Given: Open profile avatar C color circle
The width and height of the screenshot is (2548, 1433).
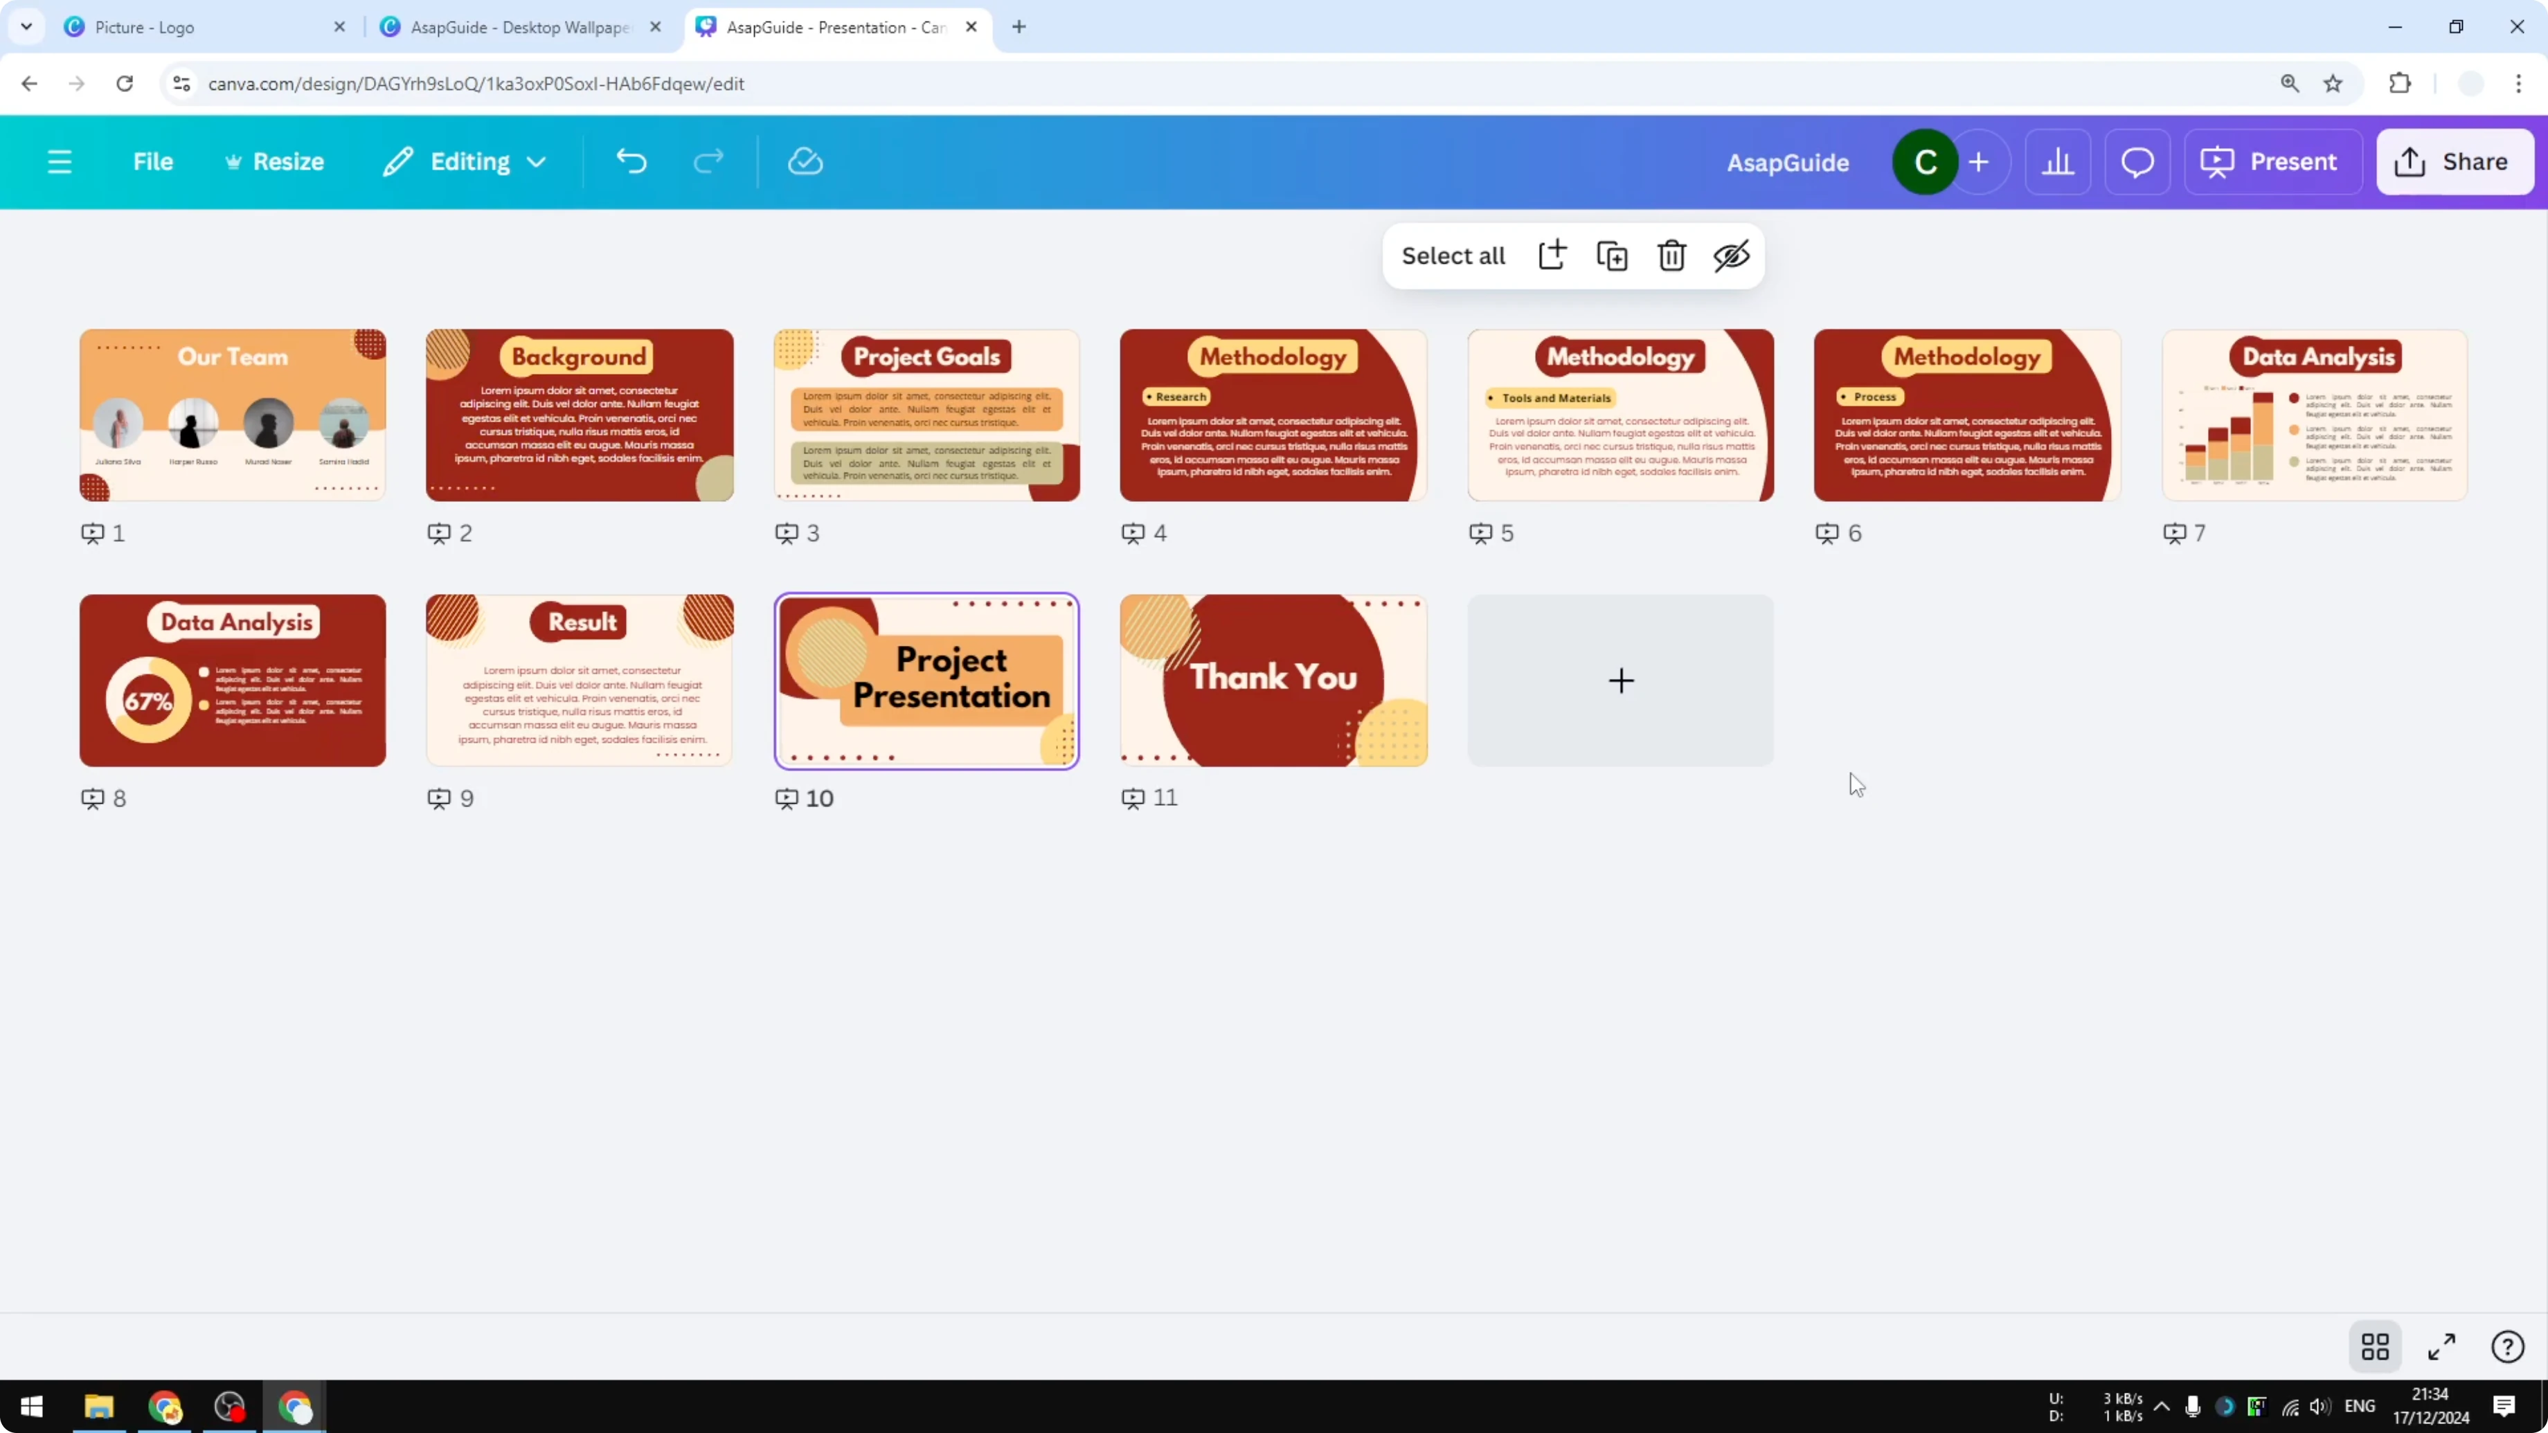Looking at the screenshot, I should click(x=1925, y=161).
